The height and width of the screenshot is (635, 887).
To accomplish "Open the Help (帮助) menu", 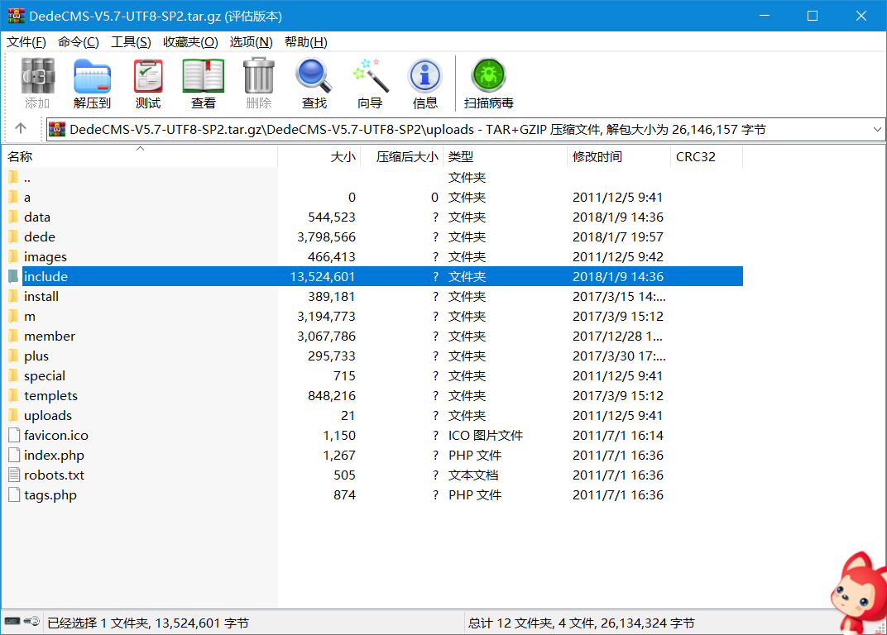I will pyautogui.click(x=305, y=42).
